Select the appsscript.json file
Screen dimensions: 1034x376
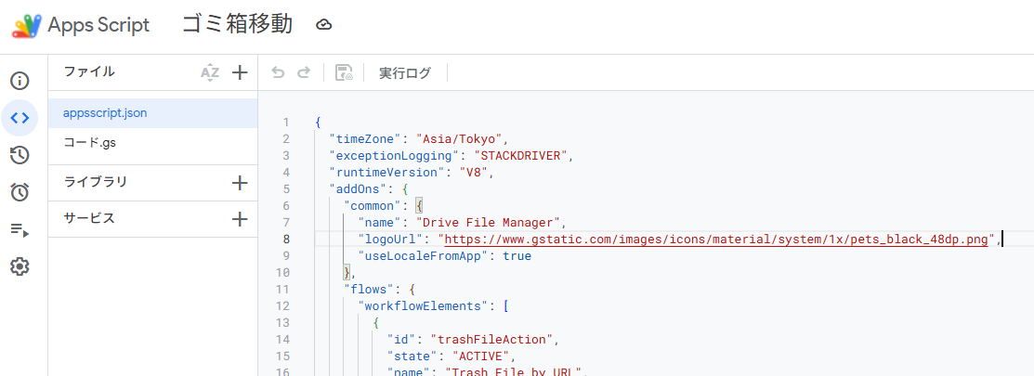point(105,113)
